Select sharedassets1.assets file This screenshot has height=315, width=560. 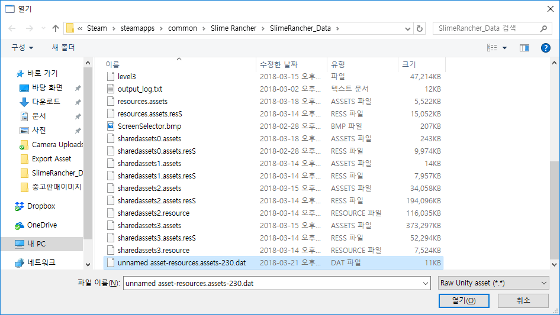[x=273, y=164]
